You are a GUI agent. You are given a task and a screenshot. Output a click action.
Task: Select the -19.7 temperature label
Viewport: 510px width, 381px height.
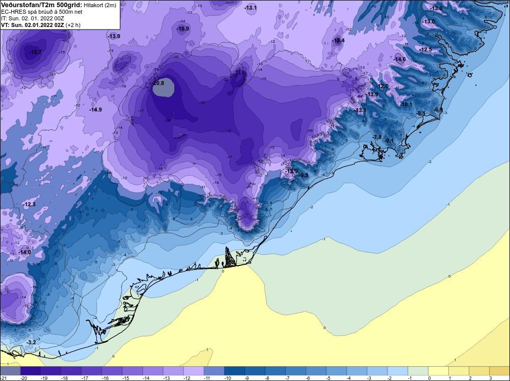(35, 52)
